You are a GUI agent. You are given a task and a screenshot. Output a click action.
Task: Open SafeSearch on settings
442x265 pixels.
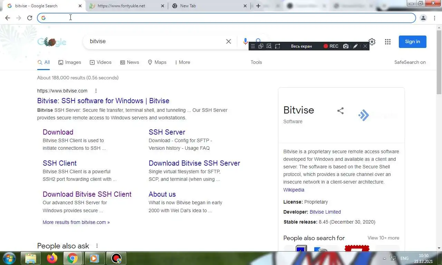coord(410,62)
